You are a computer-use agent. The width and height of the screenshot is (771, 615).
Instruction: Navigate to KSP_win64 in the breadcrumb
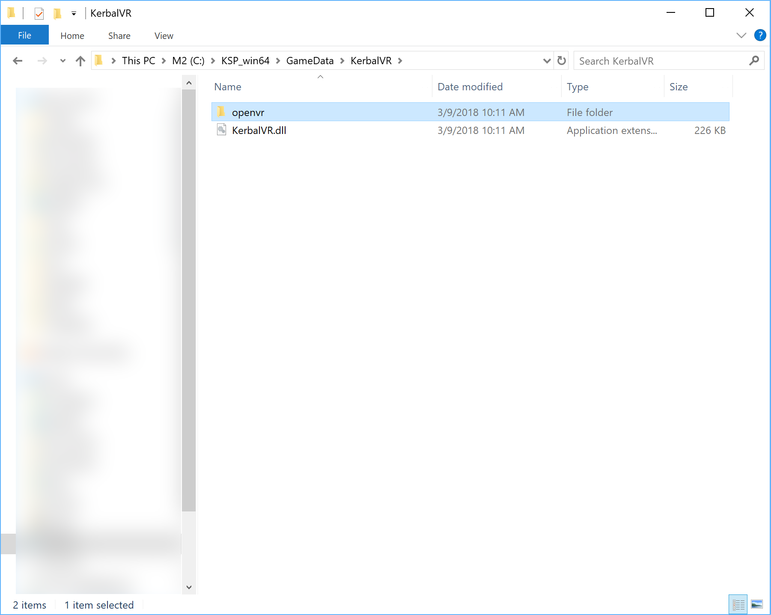pyautogui.click(x=245, y=61)
